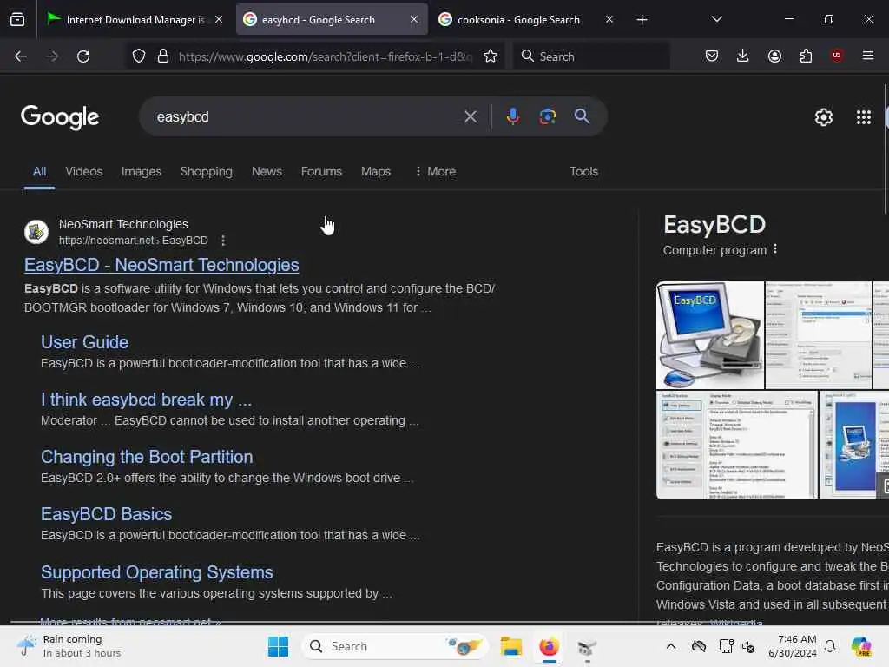Clear the Google search query
The width and height of the screenshot is (889, 667).
(471, 117)
